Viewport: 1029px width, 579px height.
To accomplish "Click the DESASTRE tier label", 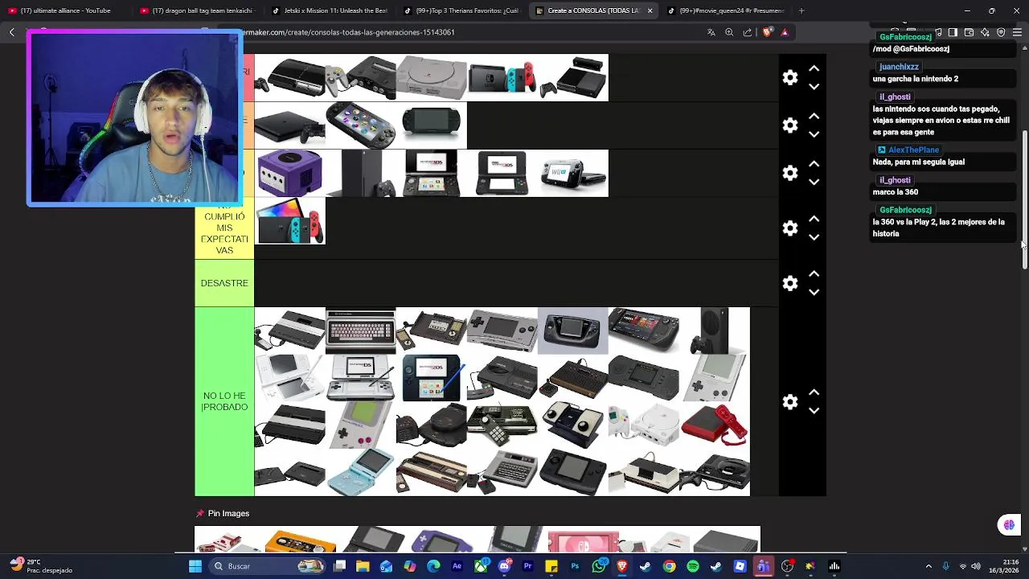I will pyautogui.click(x=224, y=283).
